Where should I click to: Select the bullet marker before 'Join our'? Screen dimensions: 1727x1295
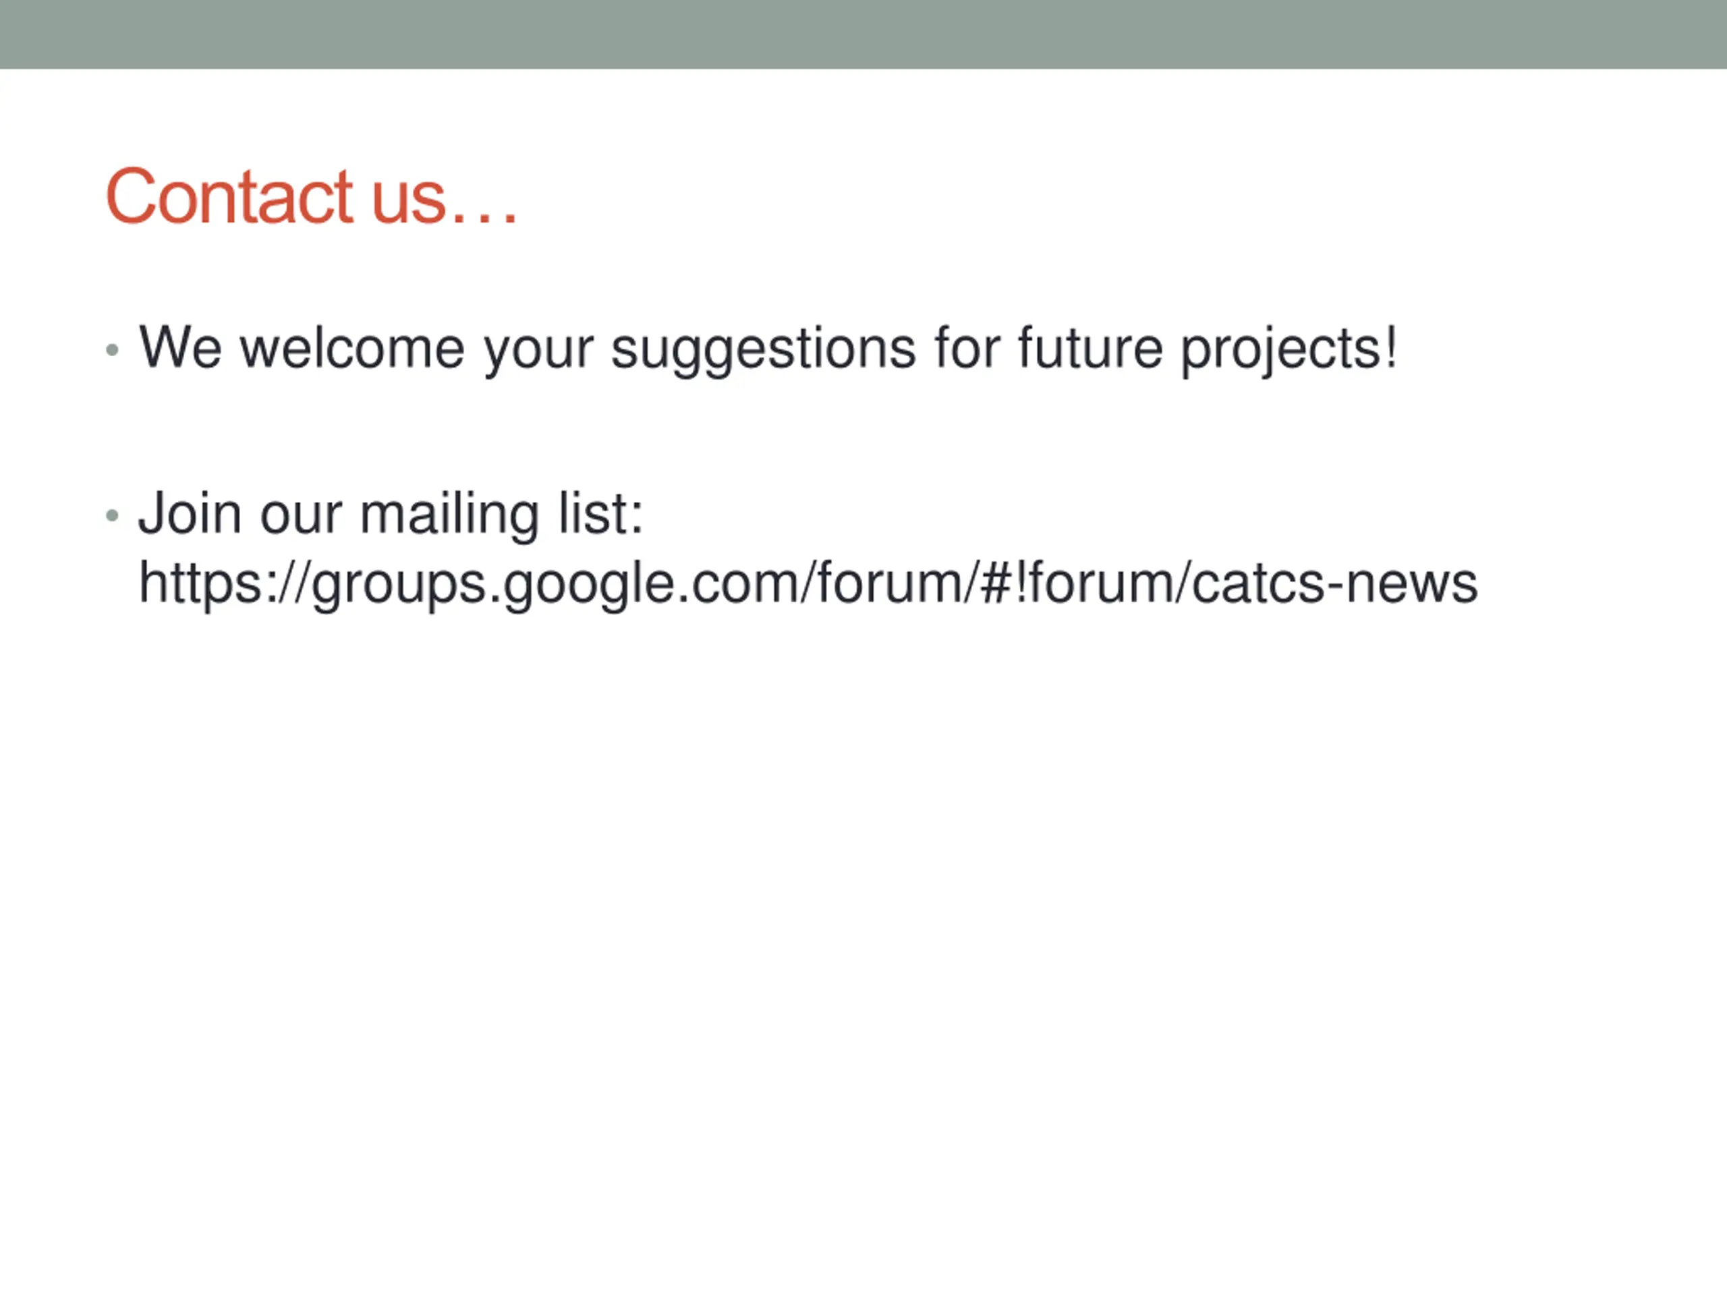[x=113, y=516]
